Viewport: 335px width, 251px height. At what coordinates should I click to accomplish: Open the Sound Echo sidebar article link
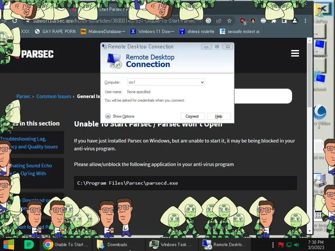point(30,169)
